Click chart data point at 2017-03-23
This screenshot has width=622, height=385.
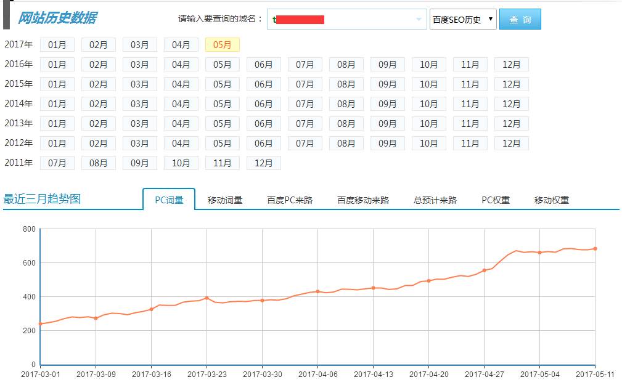tap(207, 298)
